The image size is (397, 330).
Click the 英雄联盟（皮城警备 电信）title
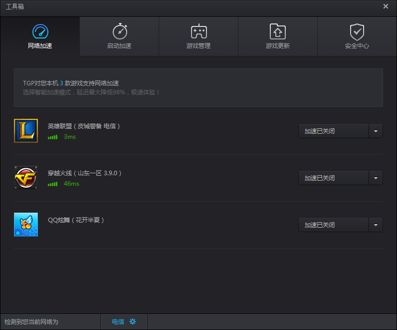[x=84, y=126]
